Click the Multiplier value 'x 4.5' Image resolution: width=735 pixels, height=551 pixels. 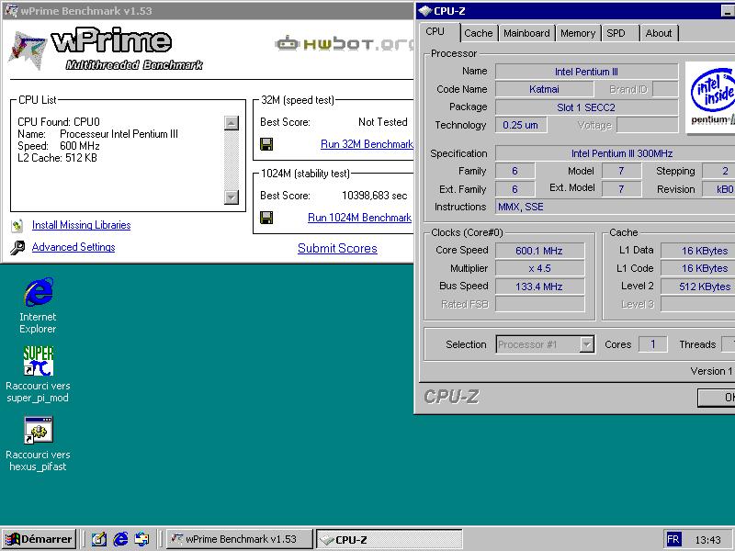[x=539, y=268]
